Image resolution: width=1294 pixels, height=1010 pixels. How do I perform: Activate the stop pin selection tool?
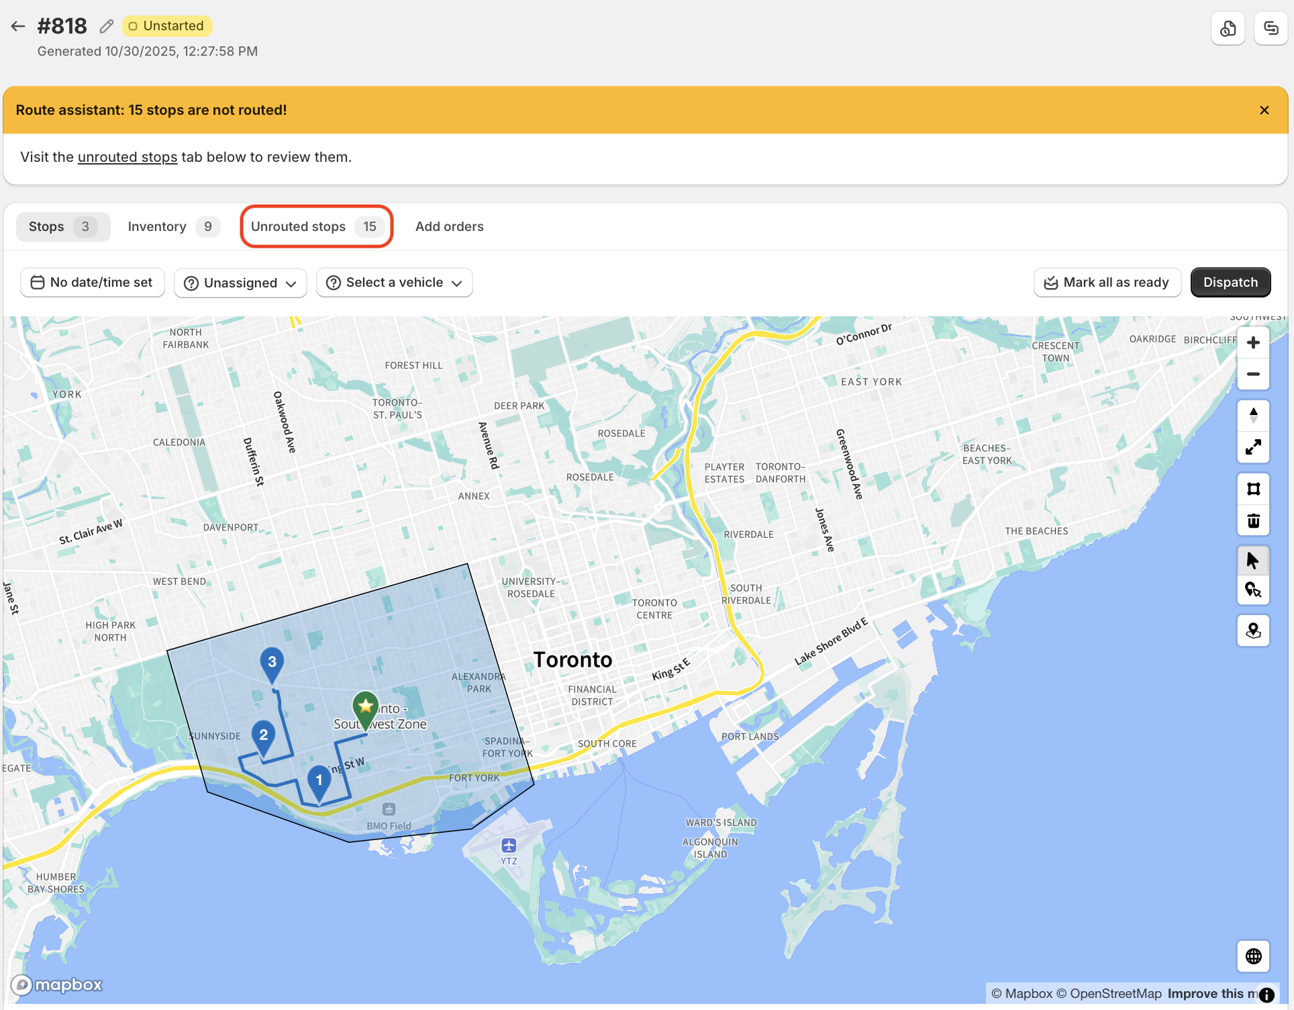tap(1253, 591)
